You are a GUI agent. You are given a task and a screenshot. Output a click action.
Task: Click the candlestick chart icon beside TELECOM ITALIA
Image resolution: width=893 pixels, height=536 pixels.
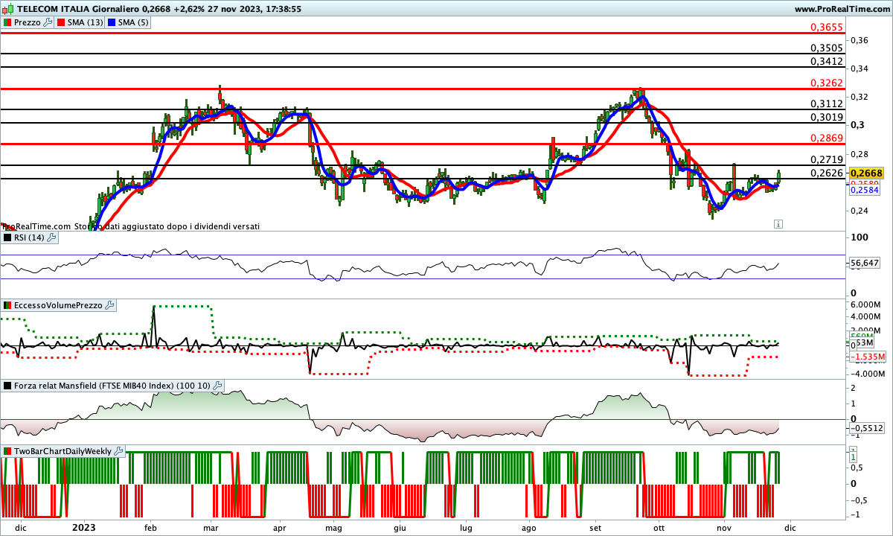7,9
